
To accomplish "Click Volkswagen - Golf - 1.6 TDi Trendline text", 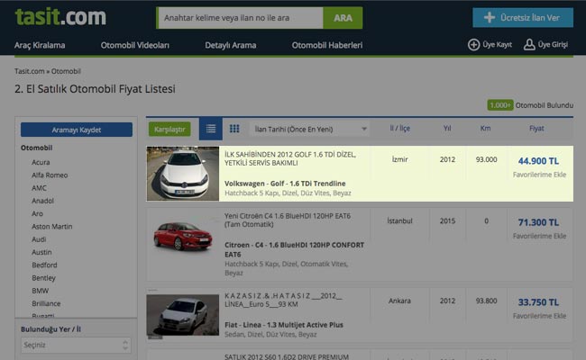I will tap(285, 184).
